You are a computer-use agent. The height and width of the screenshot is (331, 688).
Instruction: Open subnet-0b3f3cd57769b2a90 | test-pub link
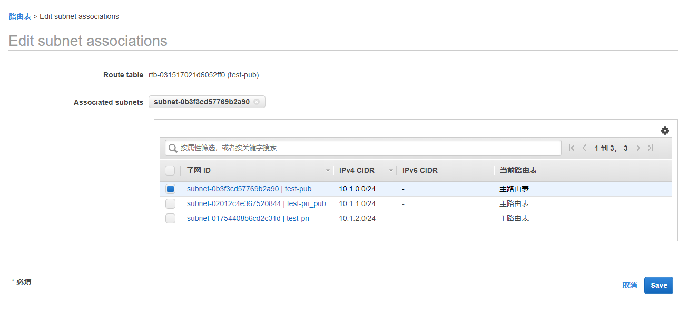point(249,189)
